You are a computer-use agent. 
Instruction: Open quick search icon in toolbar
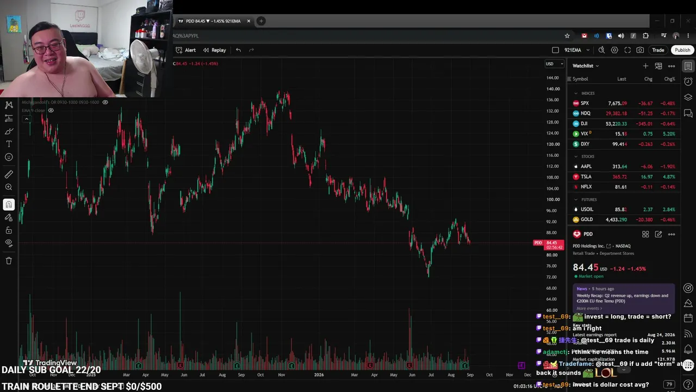click(x=601, y=50)
